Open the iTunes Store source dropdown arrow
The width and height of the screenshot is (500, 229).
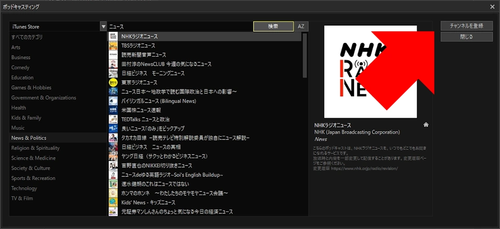coord(103,27)
